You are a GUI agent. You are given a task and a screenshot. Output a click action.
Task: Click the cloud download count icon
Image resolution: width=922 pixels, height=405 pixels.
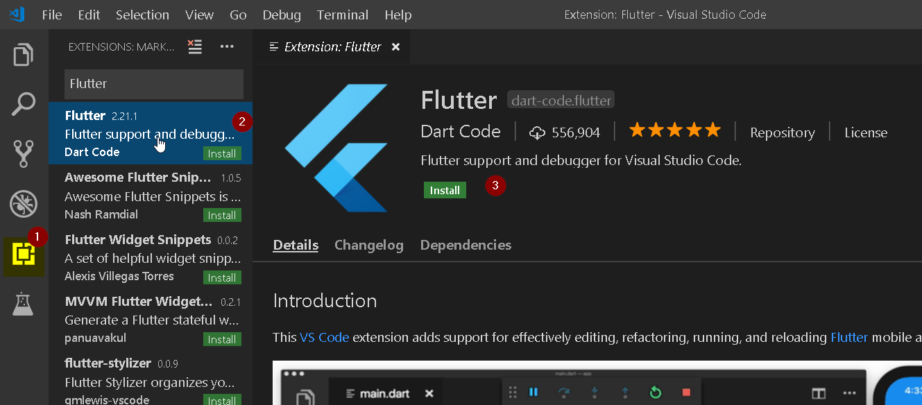point(537,132)
